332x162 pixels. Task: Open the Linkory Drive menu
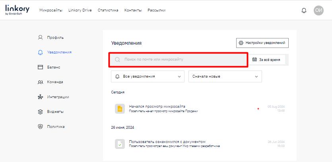click(x=80, y=10)
